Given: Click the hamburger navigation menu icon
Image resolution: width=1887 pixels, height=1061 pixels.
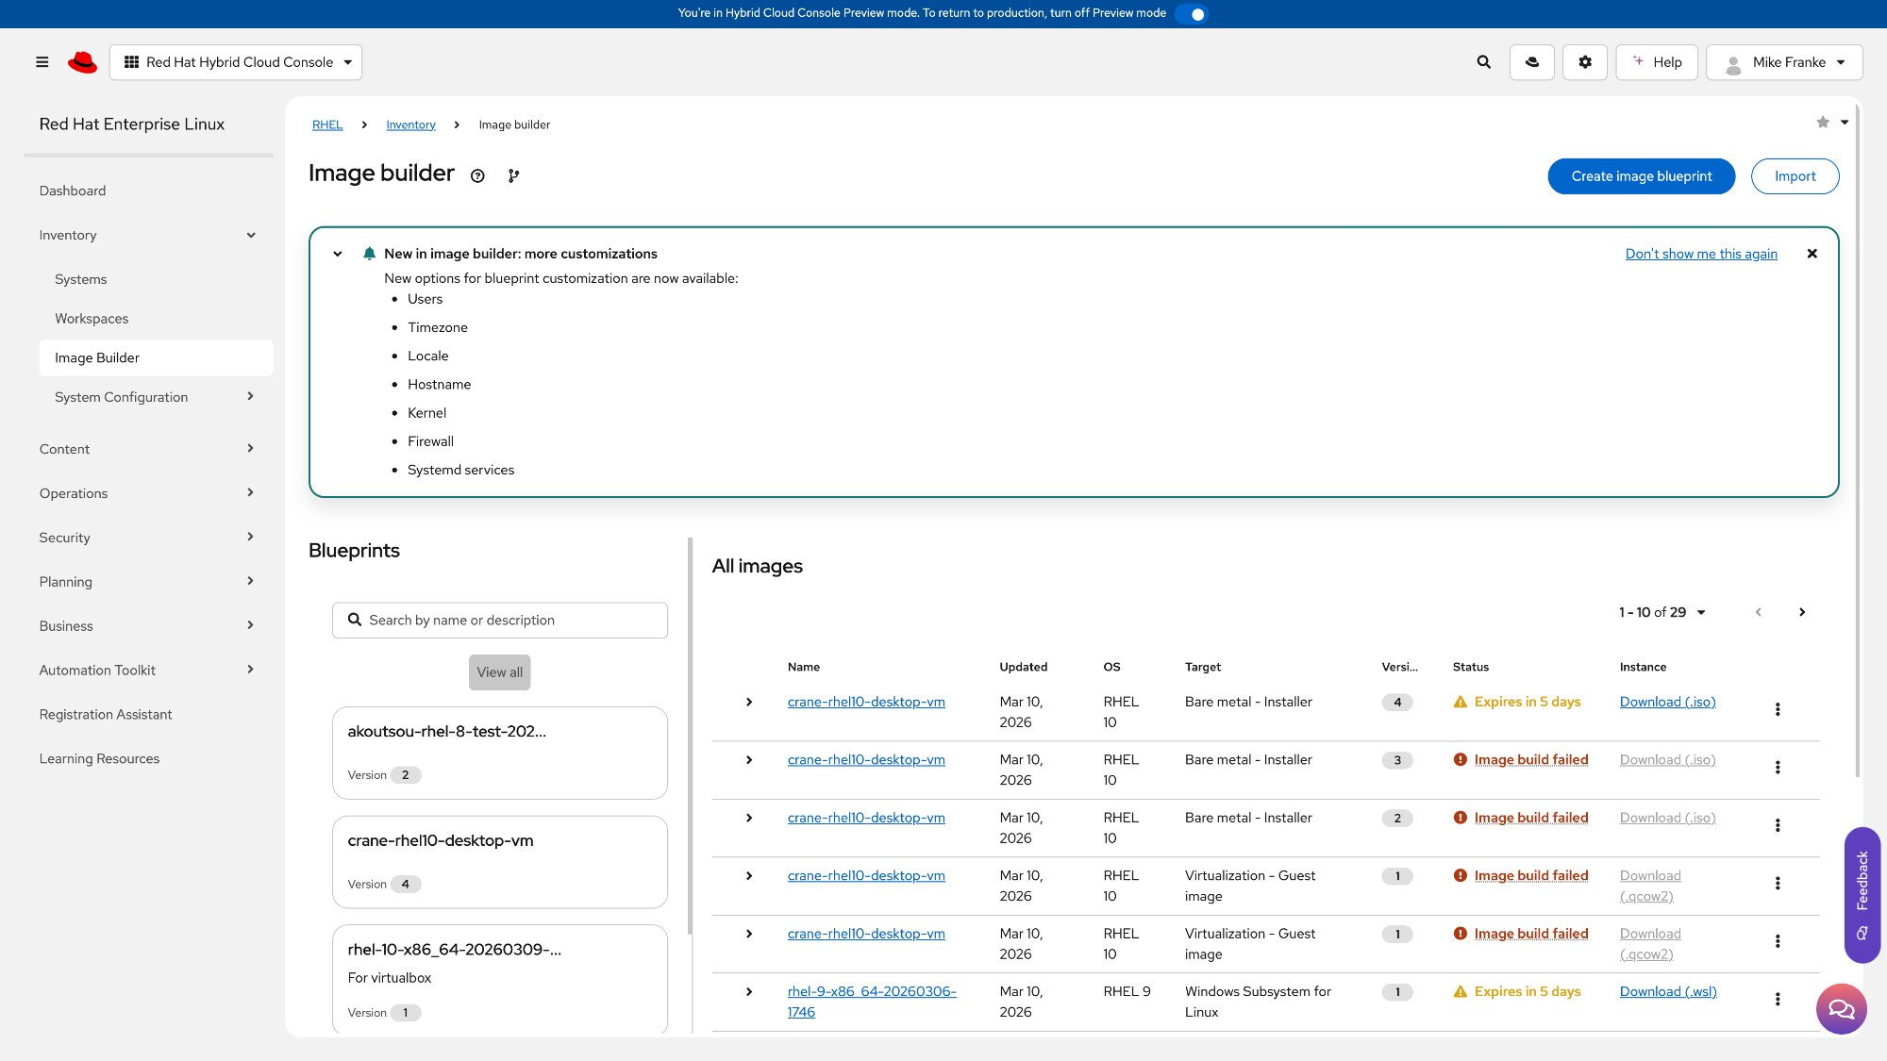Looking at the screenshot, I should click(42, 62).
